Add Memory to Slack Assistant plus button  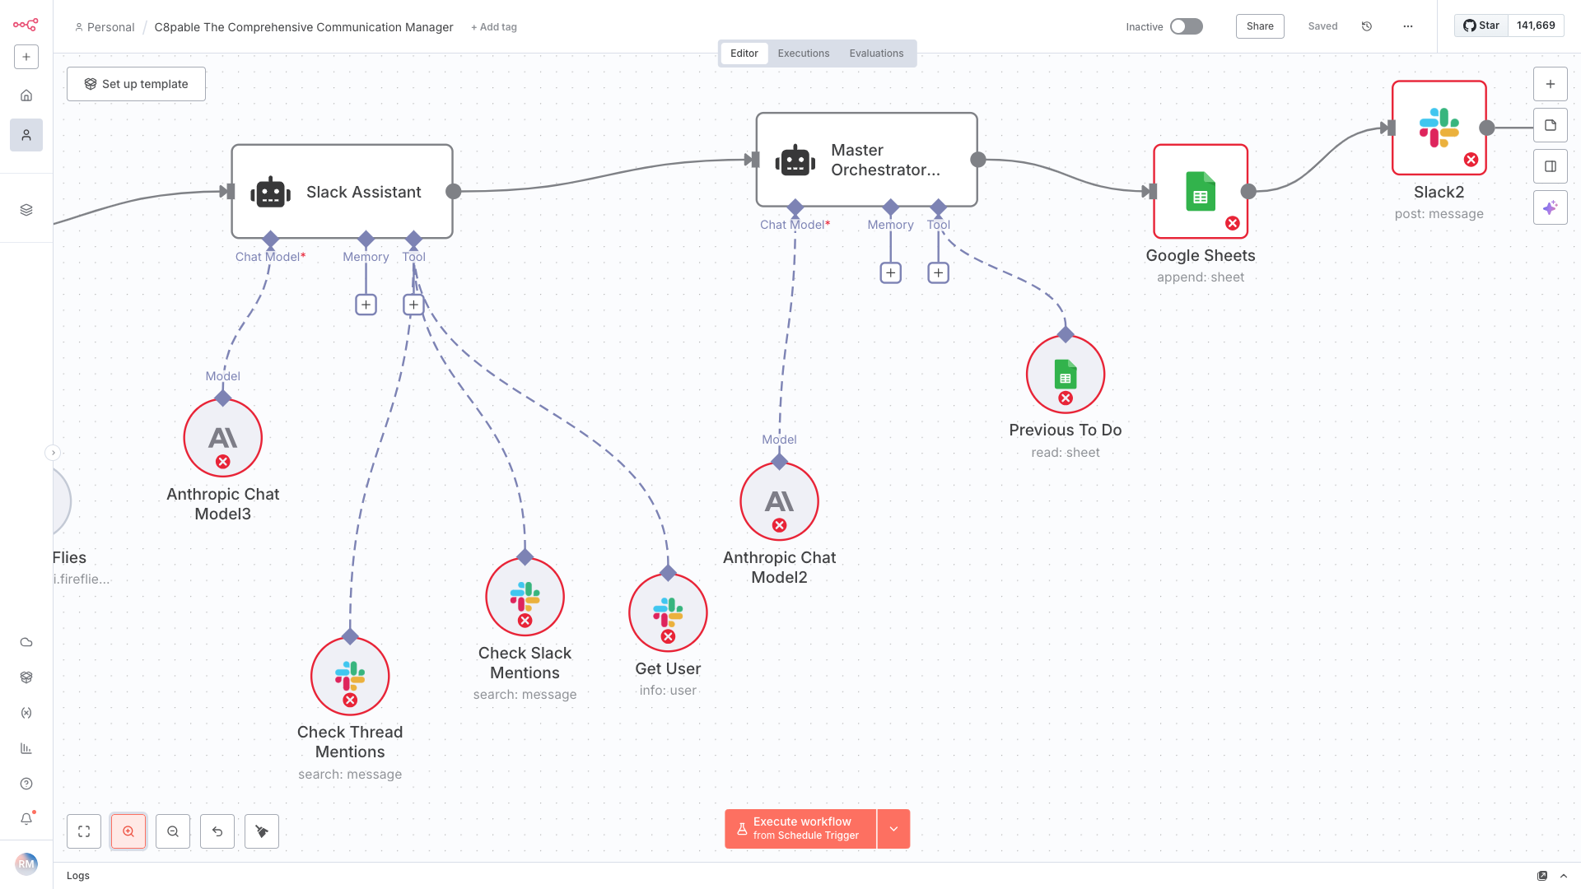point(366,305)
